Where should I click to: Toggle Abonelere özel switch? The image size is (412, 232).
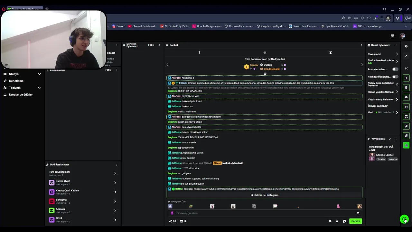point(395,69)
